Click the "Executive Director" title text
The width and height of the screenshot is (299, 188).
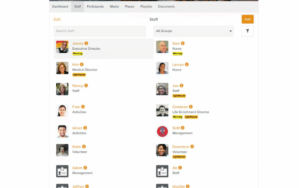coord(86,49)
